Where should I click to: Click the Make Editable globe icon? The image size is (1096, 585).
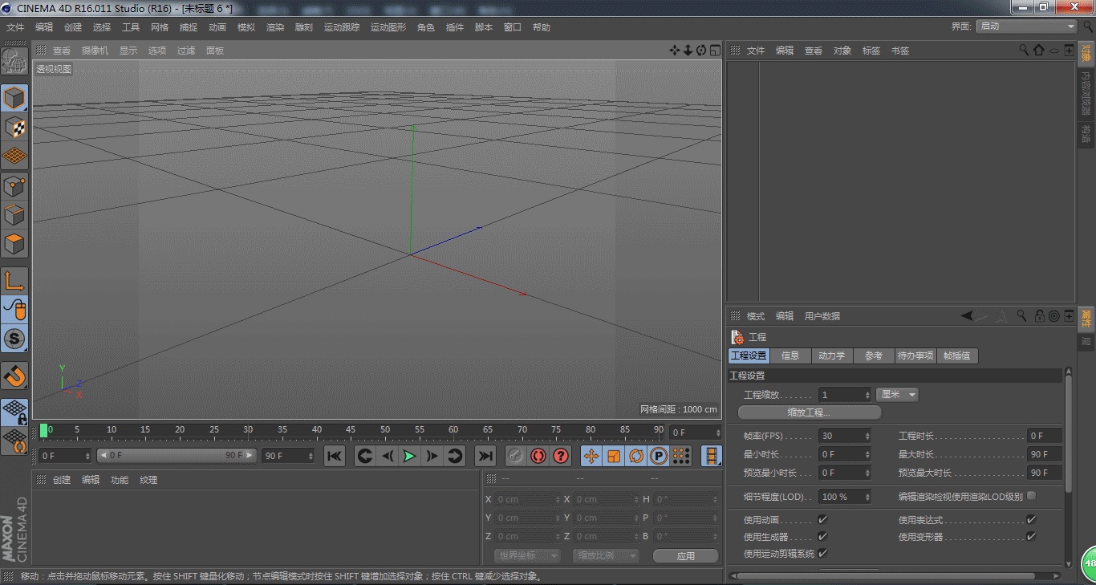14,61
